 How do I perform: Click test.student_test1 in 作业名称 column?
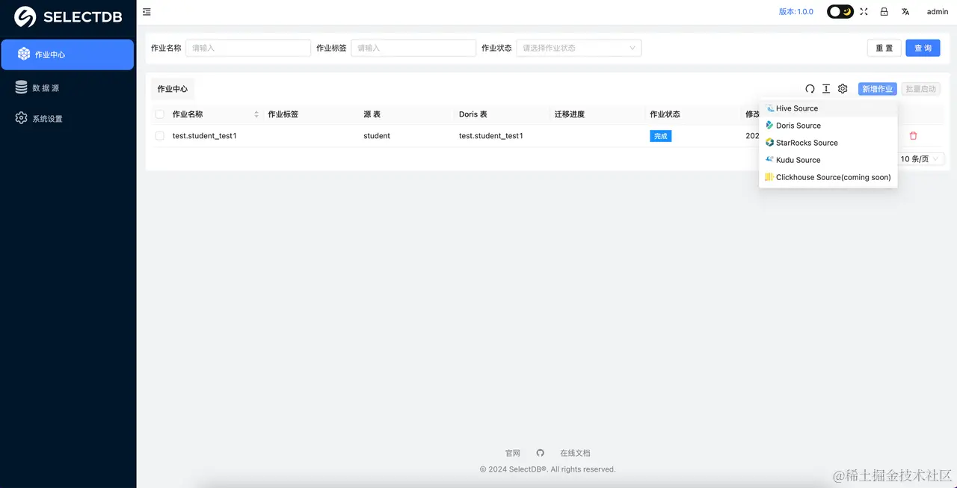pos(205,136)
